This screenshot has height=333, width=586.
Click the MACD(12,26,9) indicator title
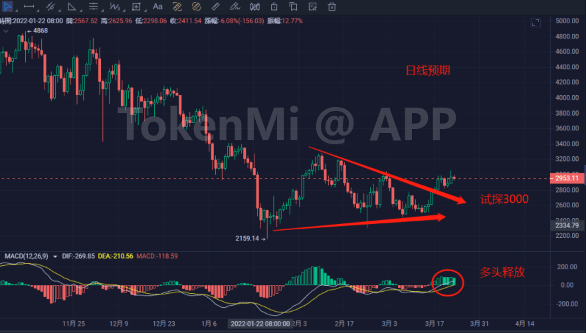click(28, 256)
